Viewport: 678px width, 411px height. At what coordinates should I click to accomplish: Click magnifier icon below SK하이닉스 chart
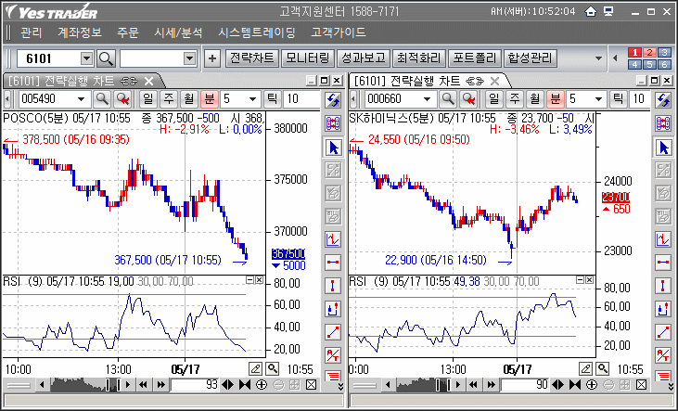603,369
